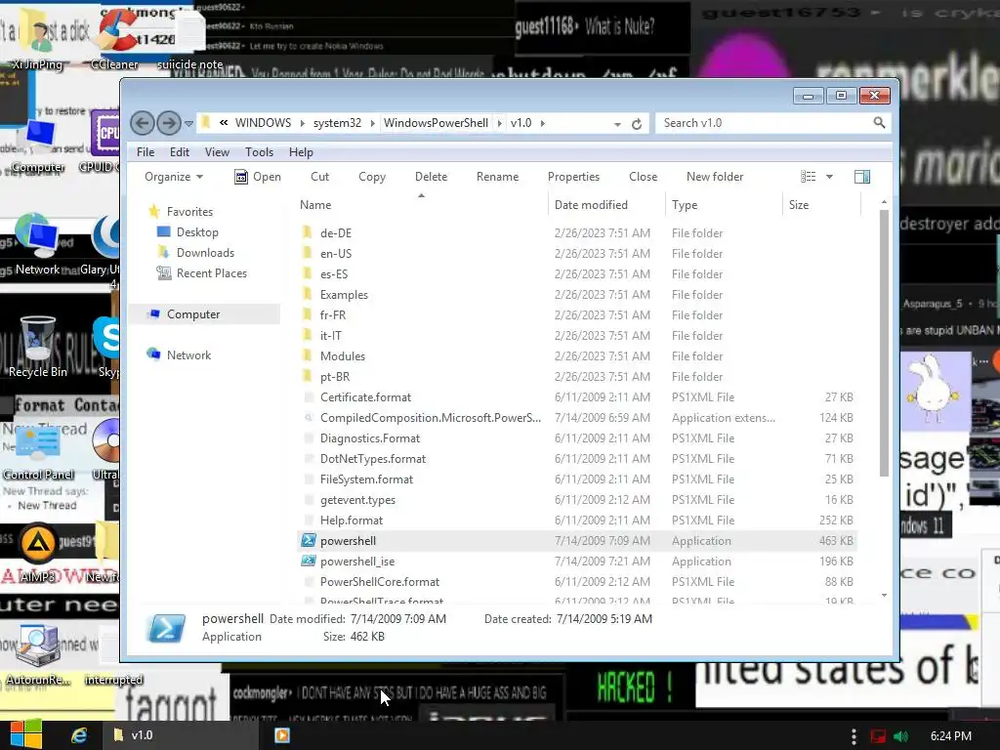Click Cut in the toolbar
The width and height of the screenshot is (1000, 750).
[x=319, y=177]
